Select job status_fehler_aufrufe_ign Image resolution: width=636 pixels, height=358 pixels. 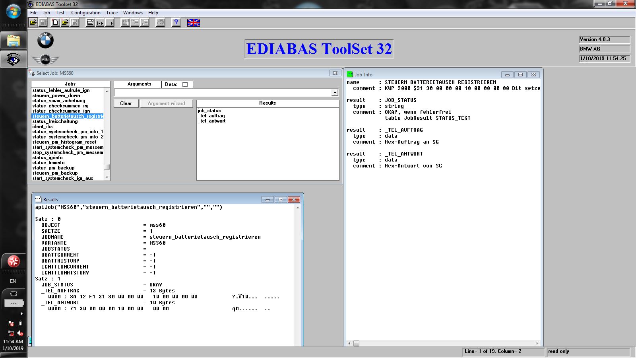61,90
